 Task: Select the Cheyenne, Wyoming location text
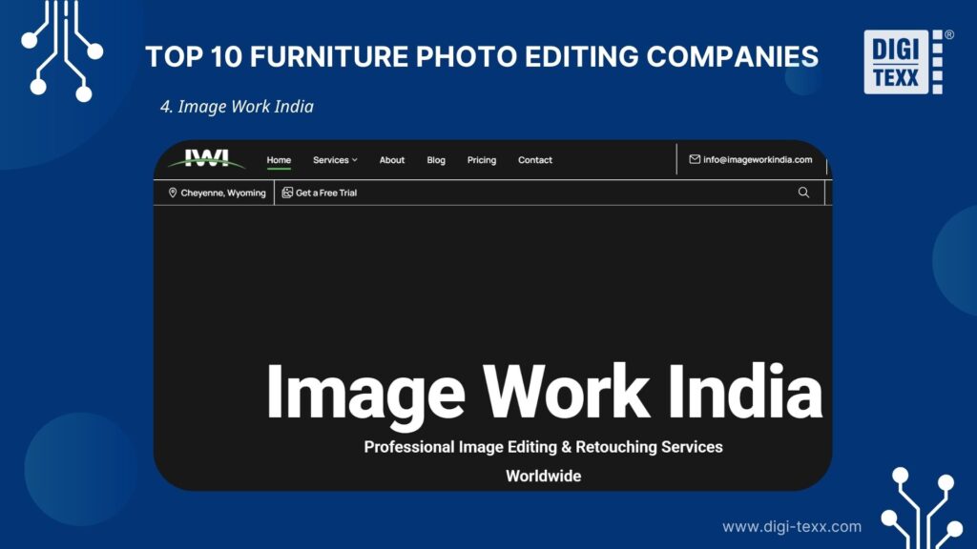point(223,193)
